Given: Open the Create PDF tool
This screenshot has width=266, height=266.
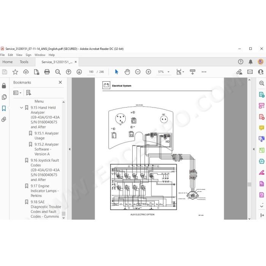Looking at the screenshot, I should [261, 117].
